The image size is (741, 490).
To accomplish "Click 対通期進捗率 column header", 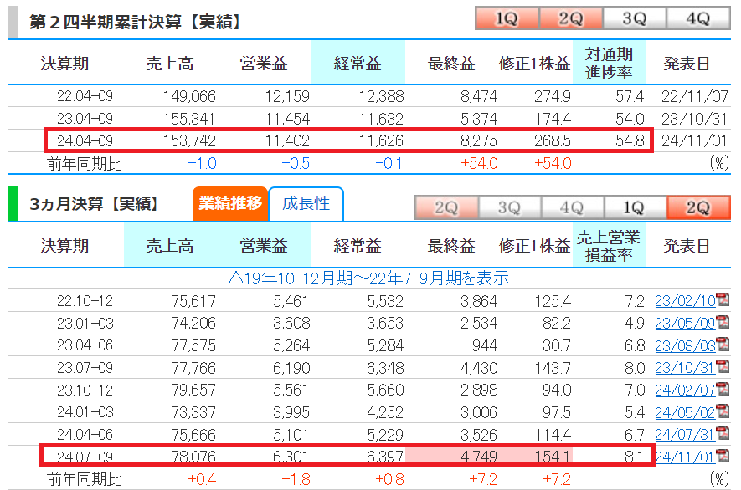I will click(x=609, y=64).
